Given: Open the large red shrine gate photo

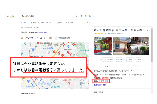Looking at the screenshot, I should click(103, 46).
